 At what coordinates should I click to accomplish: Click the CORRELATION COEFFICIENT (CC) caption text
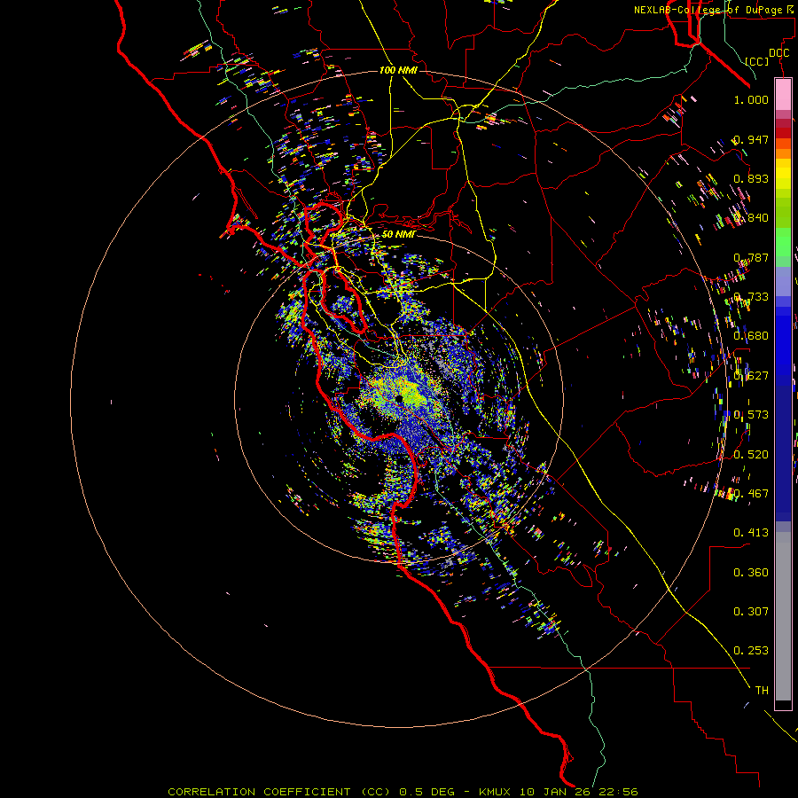click(x=281, y=792)
